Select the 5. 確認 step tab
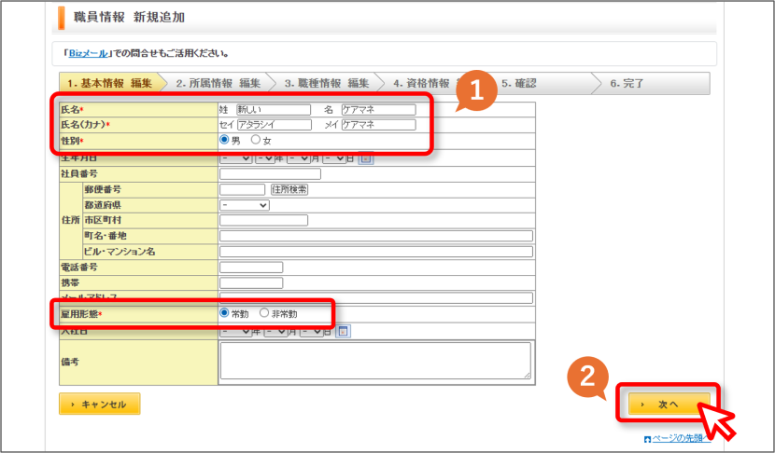The height and width of the screenshot is (453, 775). [519, 83]
